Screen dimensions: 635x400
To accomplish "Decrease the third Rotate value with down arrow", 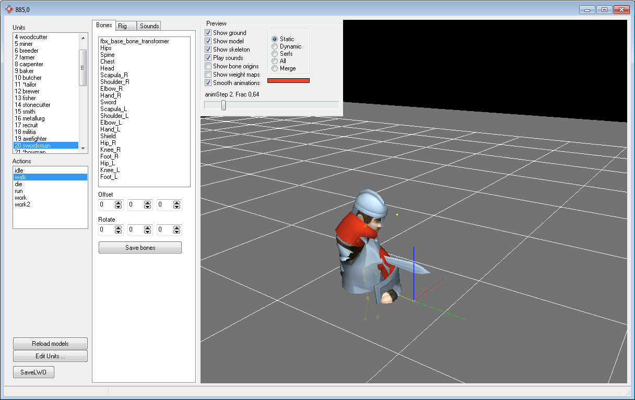I will 177,232.
